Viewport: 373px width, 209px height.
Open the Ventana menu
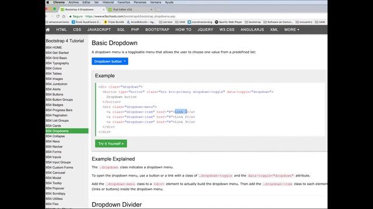[x=156, y=2]
